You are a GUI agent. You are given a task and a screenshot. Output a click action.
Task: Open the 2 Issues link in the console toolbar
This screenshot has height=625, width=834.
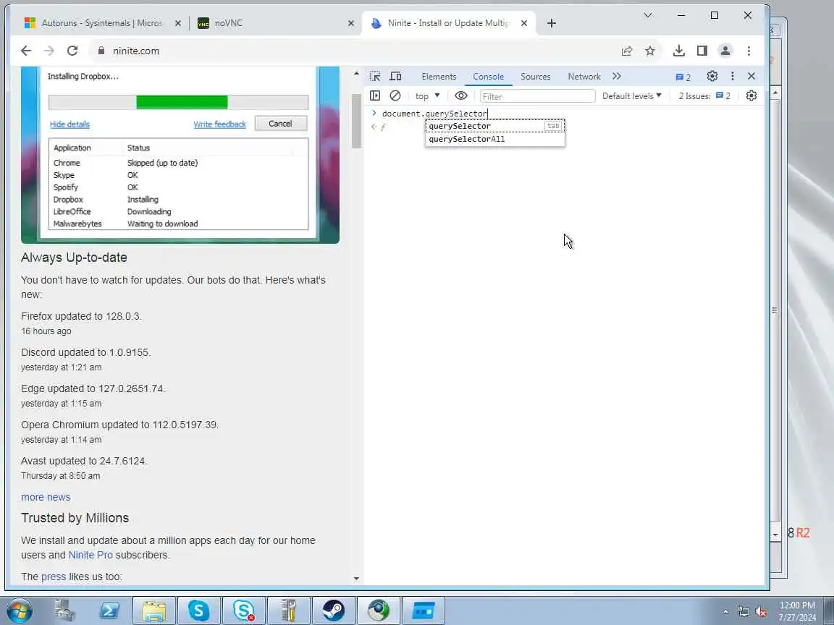click(704, 96)
